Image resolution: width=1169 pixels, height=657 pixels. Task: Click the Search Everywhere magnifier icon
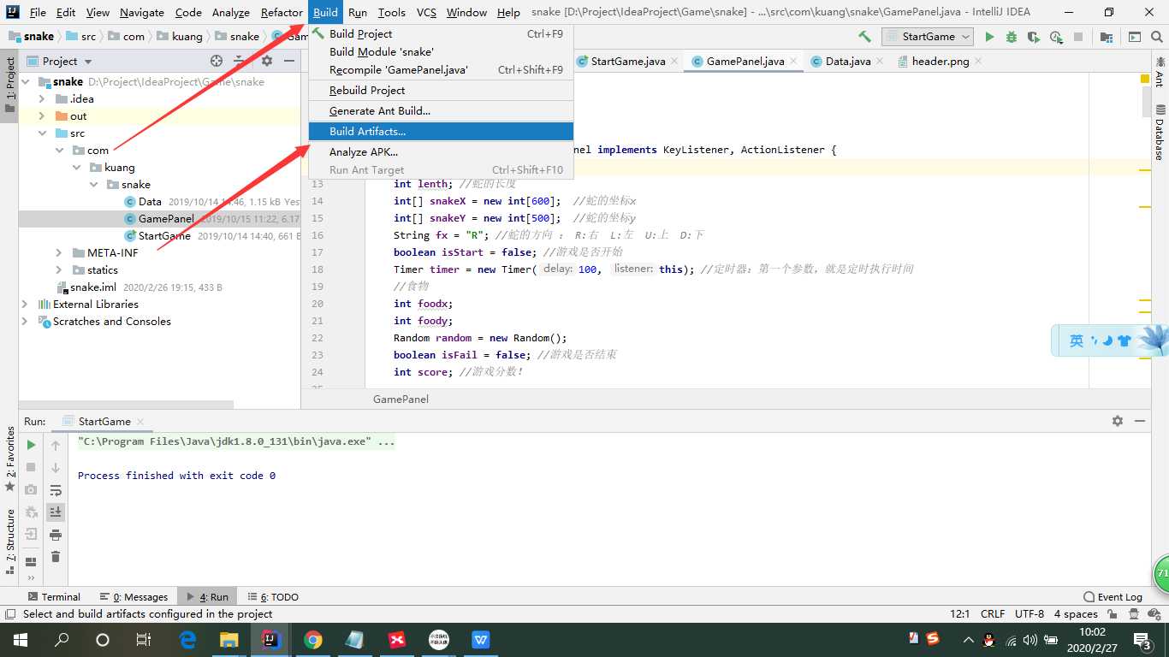[x=1157, y=37]
